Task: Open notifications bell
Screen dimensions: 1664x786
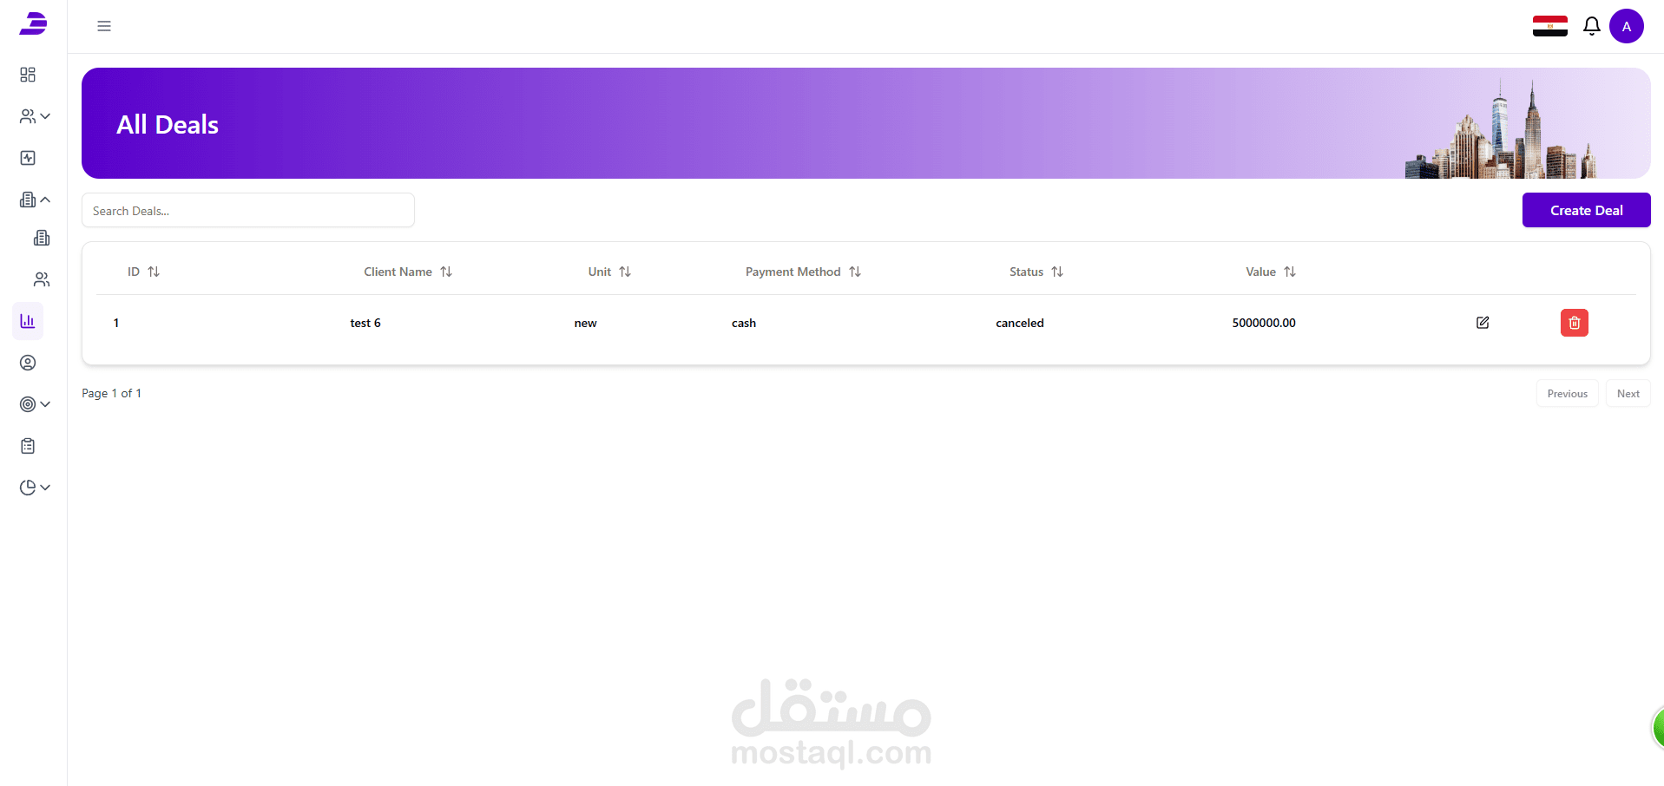Action: [1592, 26]
